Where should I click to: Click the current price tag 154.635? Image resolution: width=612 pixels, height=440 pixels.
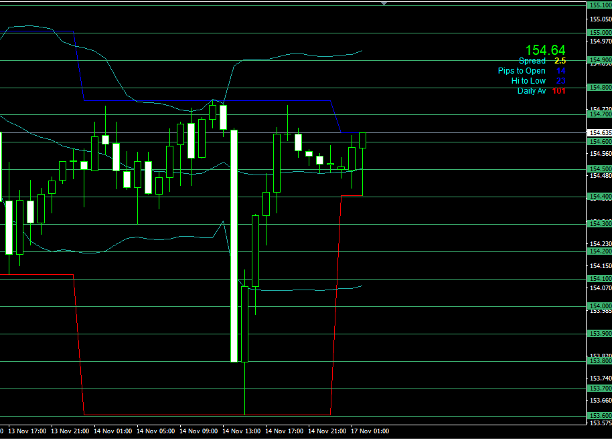[x=599, y=133]
